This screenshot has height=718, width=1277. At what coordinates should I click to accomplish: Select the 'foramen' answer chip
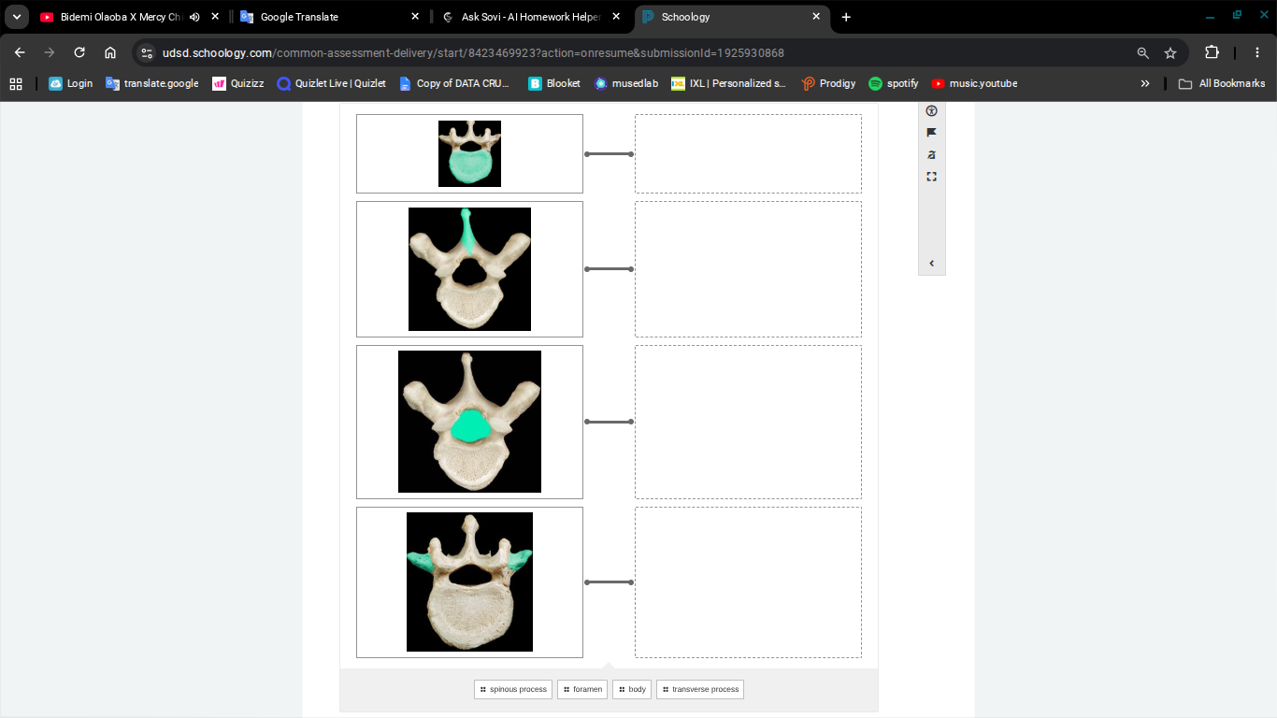tap(582, 689)
